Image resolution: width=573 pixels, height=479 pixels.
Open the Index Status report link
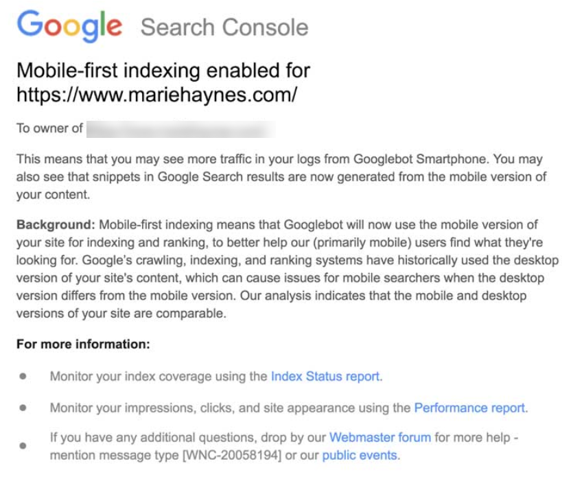click(x=326, y=376)
